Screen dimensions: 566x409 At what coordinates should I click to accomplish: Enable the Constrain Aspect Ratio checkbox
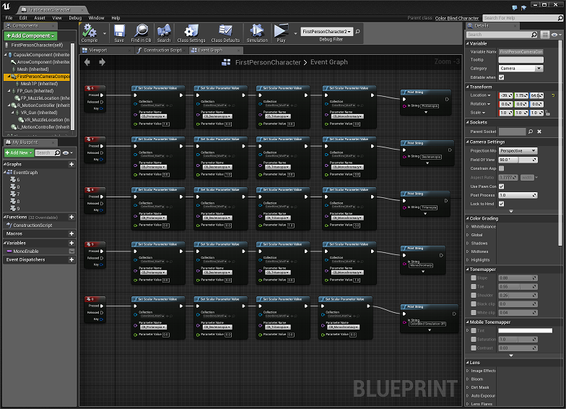(501, 168)
